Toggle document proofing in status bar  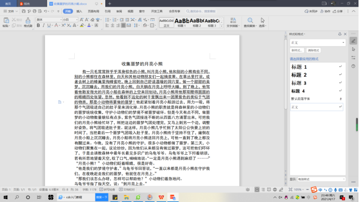127,190
